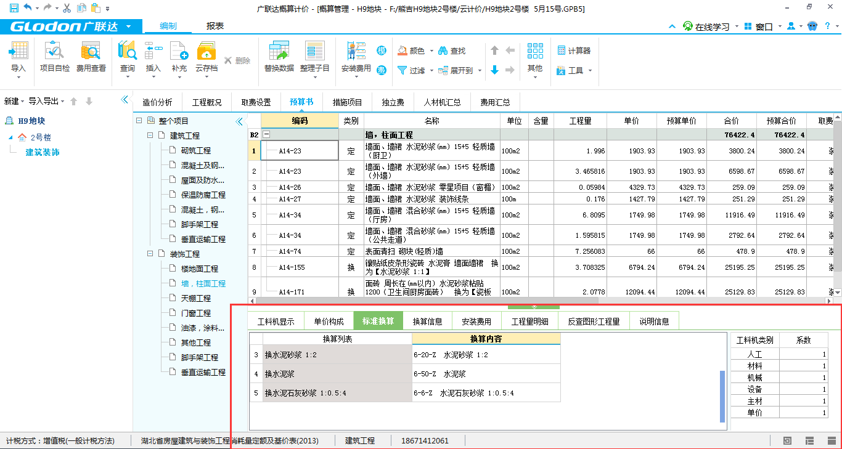Collapse the B2 墙，柱面工程 group row
Screen dimensions: 842x449
(266, 134)
